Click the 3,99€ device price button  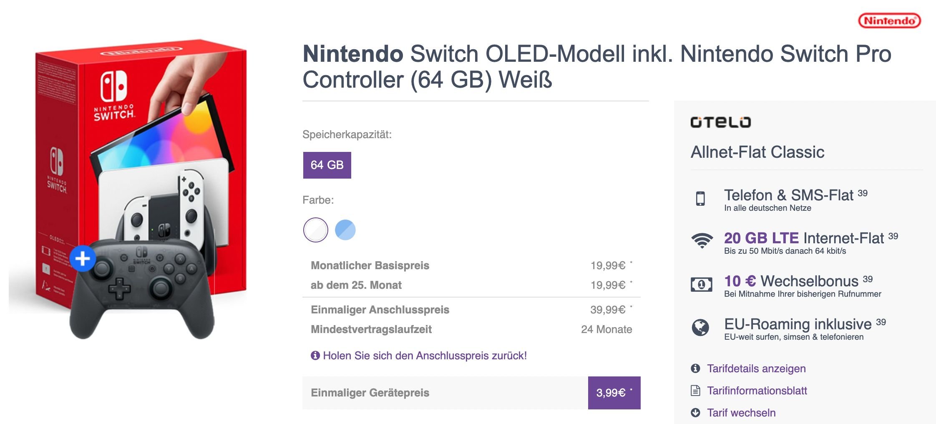(x=614, y=393)
